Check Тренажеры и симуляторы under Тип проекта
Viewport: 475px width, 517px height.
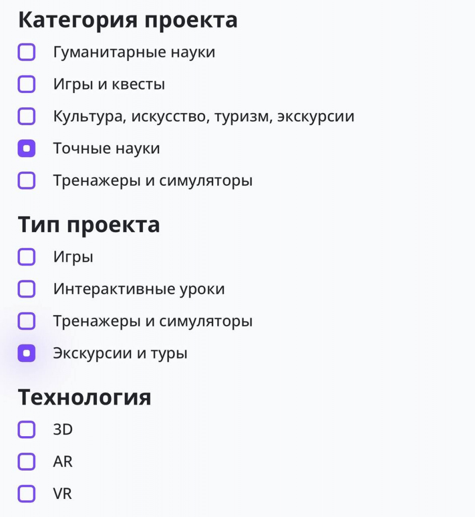click(x=26, y=321)
